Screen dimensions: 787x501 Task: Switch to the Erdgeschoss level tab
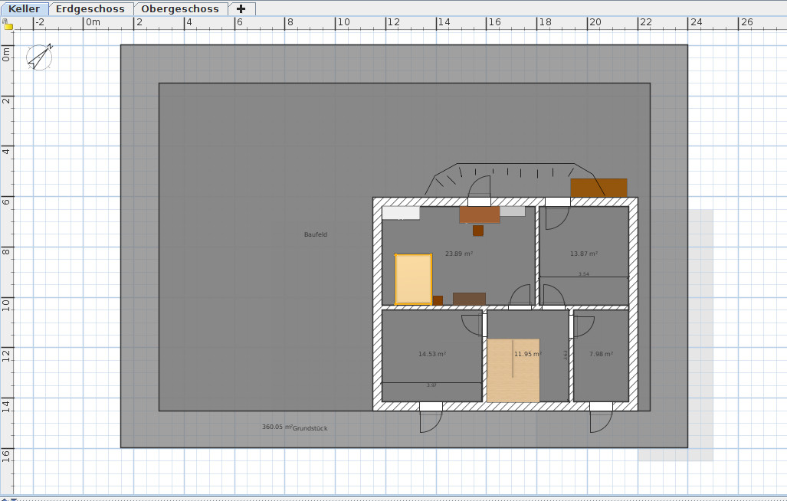pyautogui.click(x=90, y=9)
